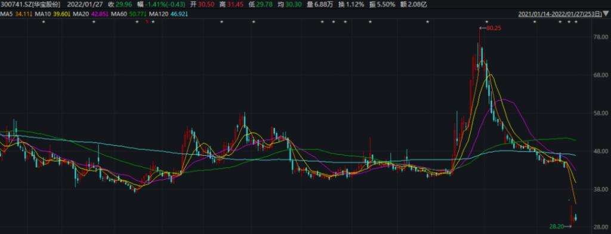Click the 300741.SZ[华宝股份] stock title

coord(30,5)
